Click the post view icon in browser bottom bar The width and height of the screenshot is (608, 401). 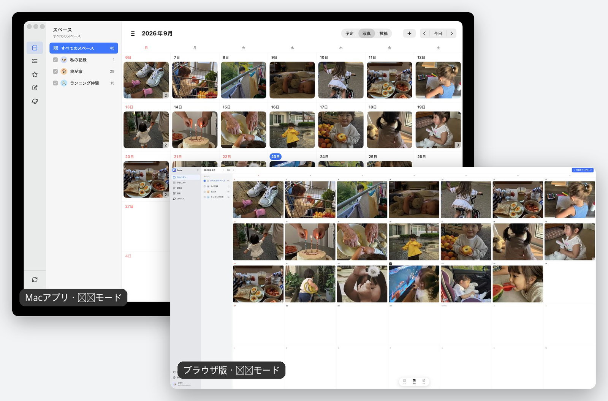click(x=424, y=381)
